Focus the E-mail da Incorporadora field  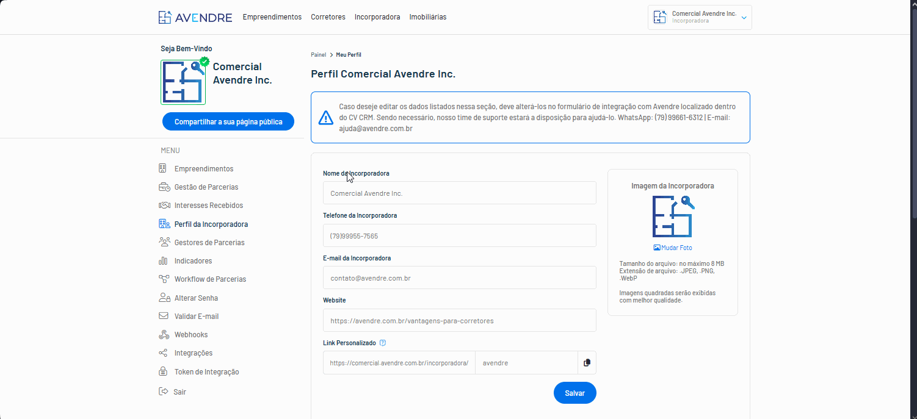coord(460,278)
